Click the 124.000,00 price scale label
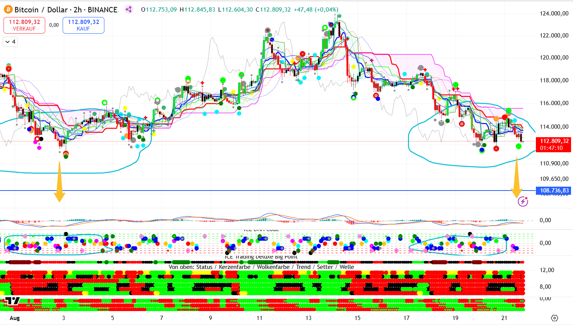The height and width of the screenshot is (325, 573). (554, 14)
